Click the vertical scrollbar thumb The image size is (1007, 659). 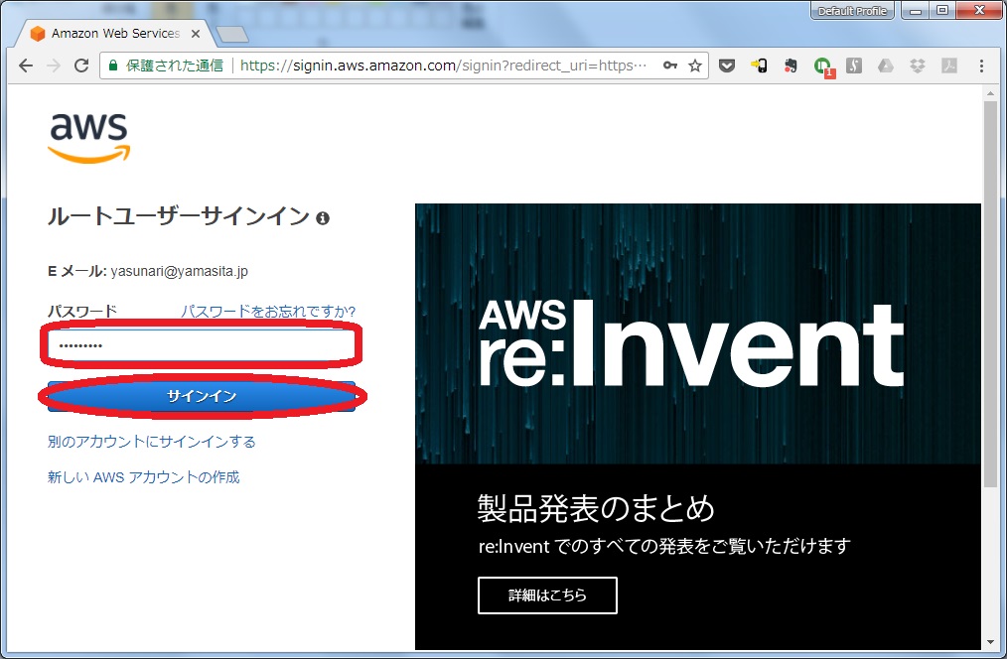tap(990, 295)
